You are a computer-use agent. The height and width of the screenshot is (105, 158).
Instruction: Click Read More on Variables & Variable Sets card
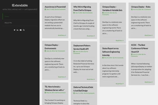[x=120, y=40]
